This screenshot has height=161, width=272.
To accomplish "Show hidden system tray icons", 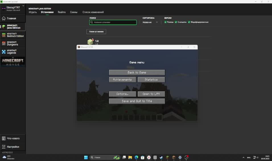I will point(243,158).
